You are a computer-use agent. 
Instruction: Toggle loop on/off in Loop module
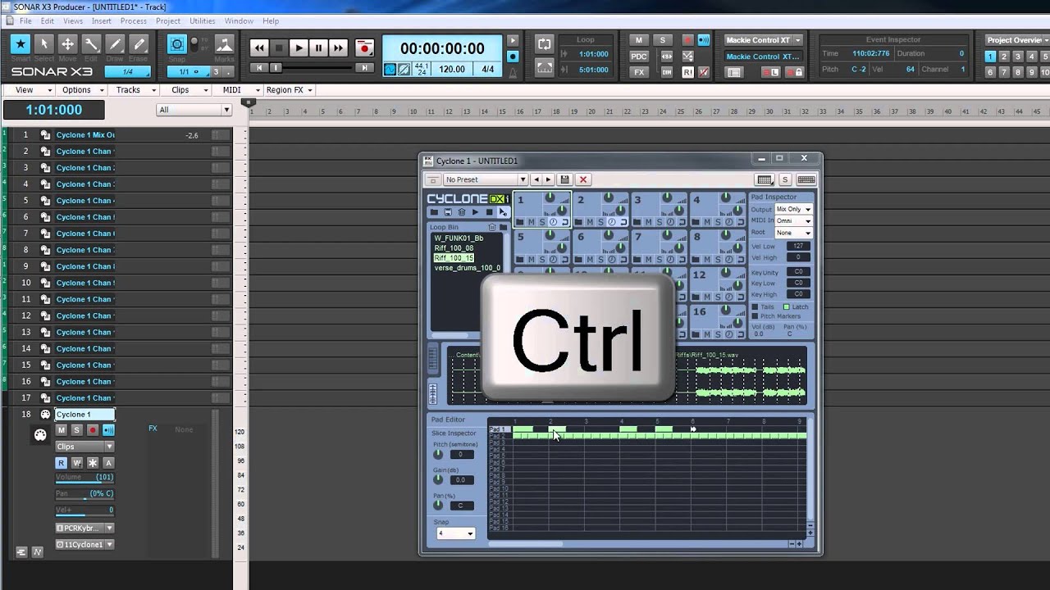point(544,43)
